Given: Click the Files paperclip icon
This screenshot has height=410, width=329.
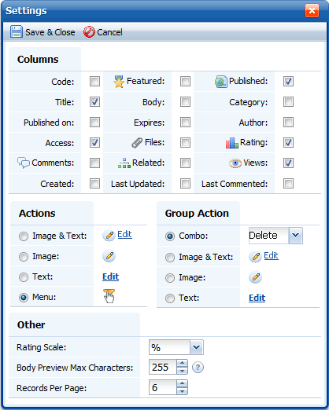Looking at the screenshot, I should coord(137,143).
